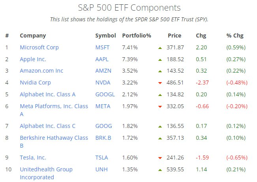
Task: Click the NVDA ticker symbol link
Action: [x=103, y=83]
